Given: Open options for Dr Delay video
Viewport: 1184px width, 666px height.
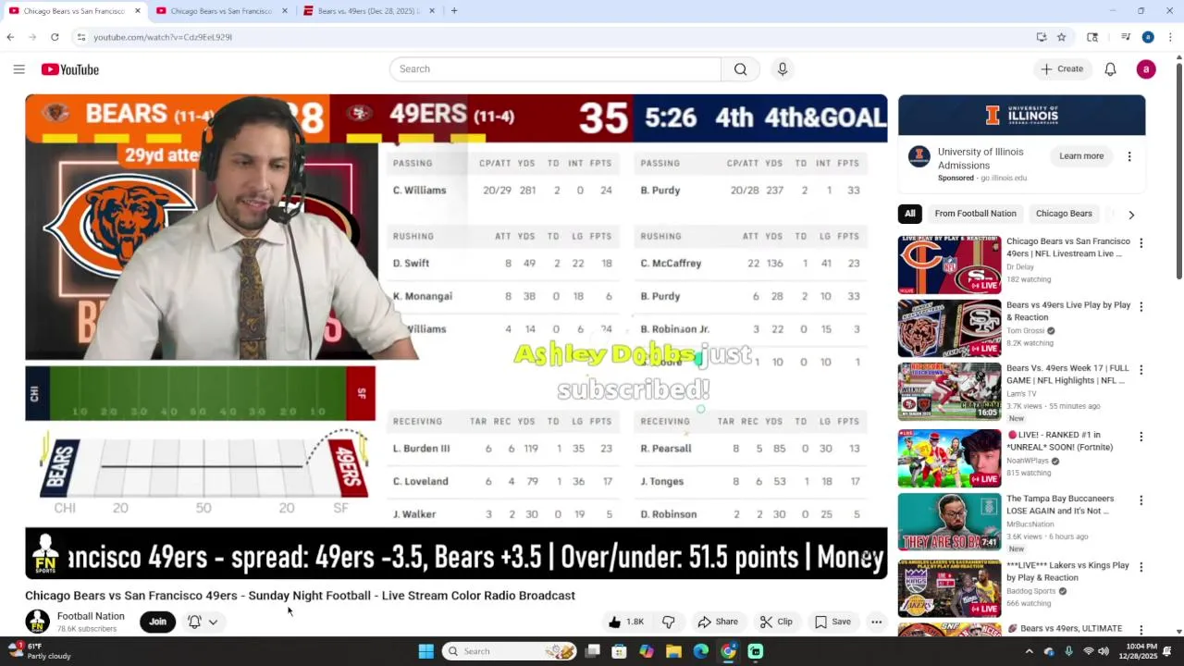Looking at the screenshot, I should pos(1141,243).
